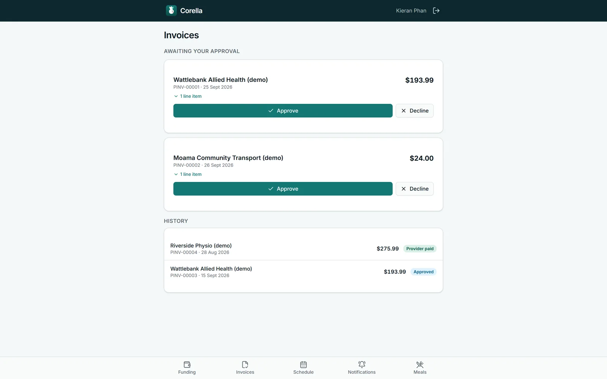Approve the Moama Community Transport invoice
The width and height of the screenshot is (607, 379).
tap(283, 189)
